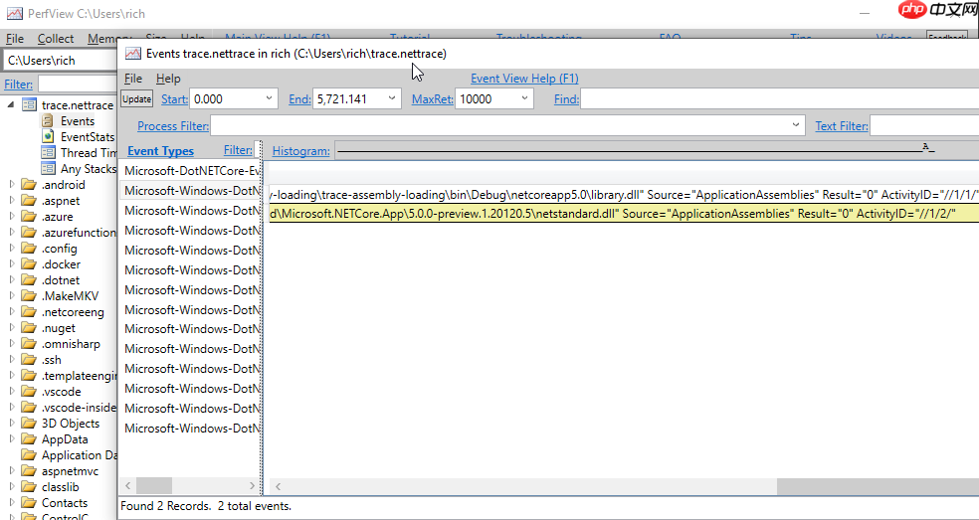Click the Any Stacks view icon
Viewport: 979px width, 520px height.
(48, 169)
